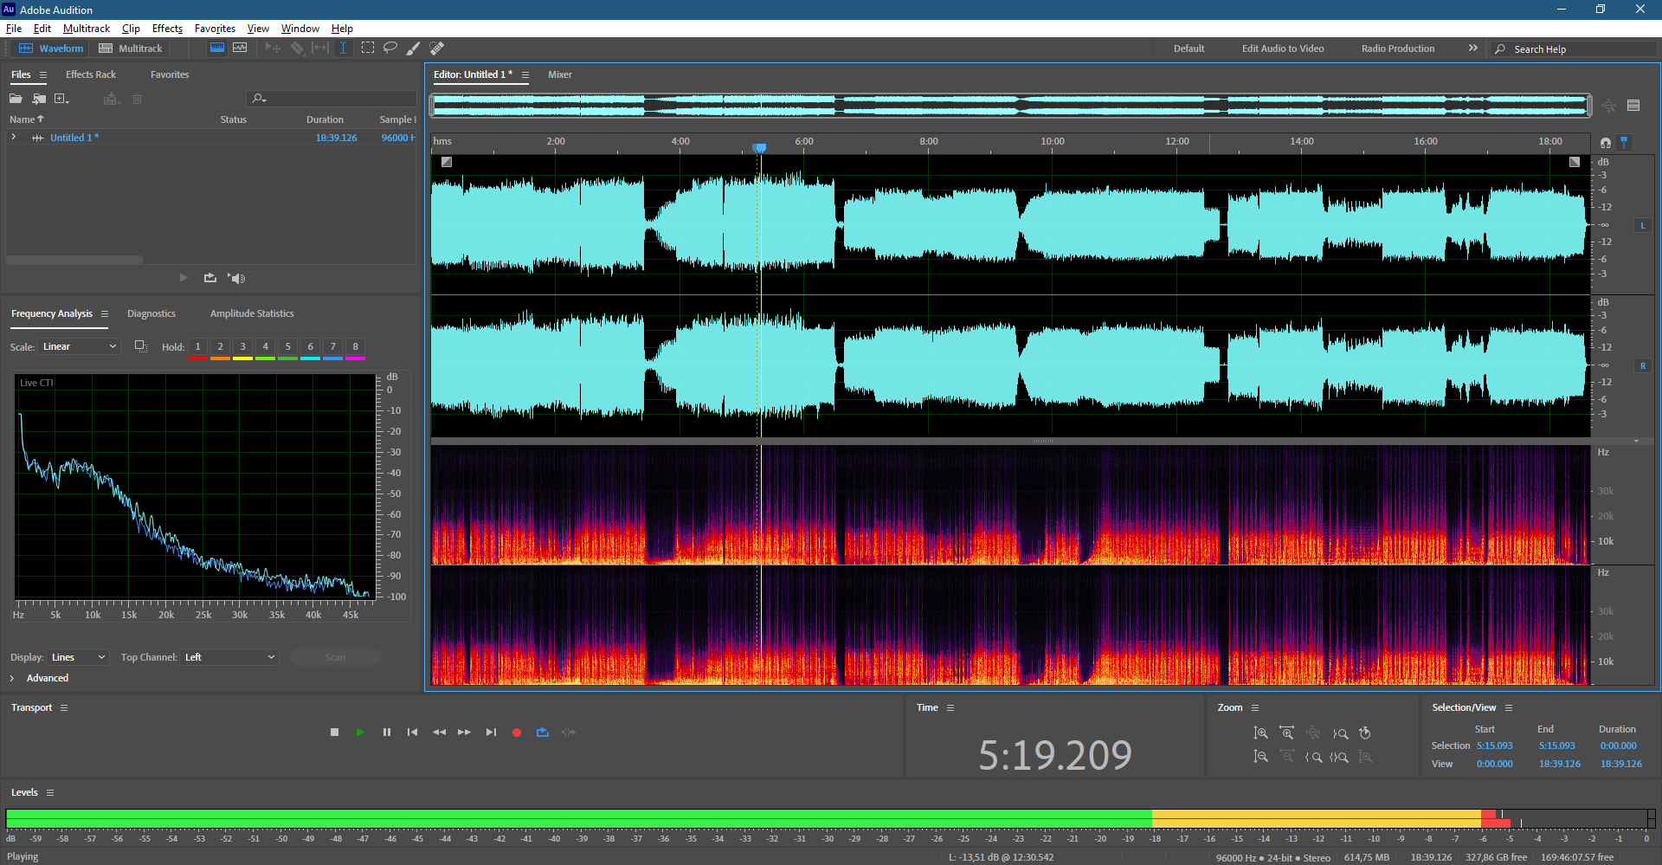The width and height of the screenshot is (1662, 865).
Task: Open file using folder icon in Files panel
Action: point(16,99)
